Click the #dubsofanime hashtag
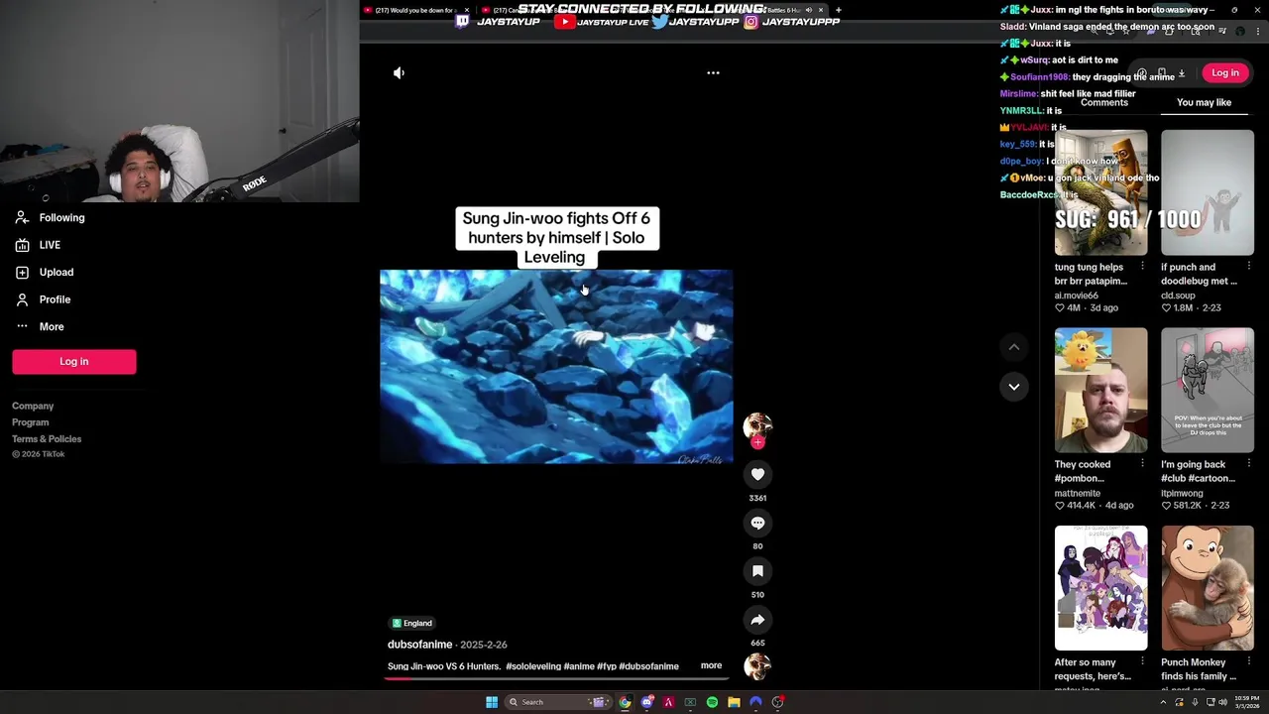 648,666
